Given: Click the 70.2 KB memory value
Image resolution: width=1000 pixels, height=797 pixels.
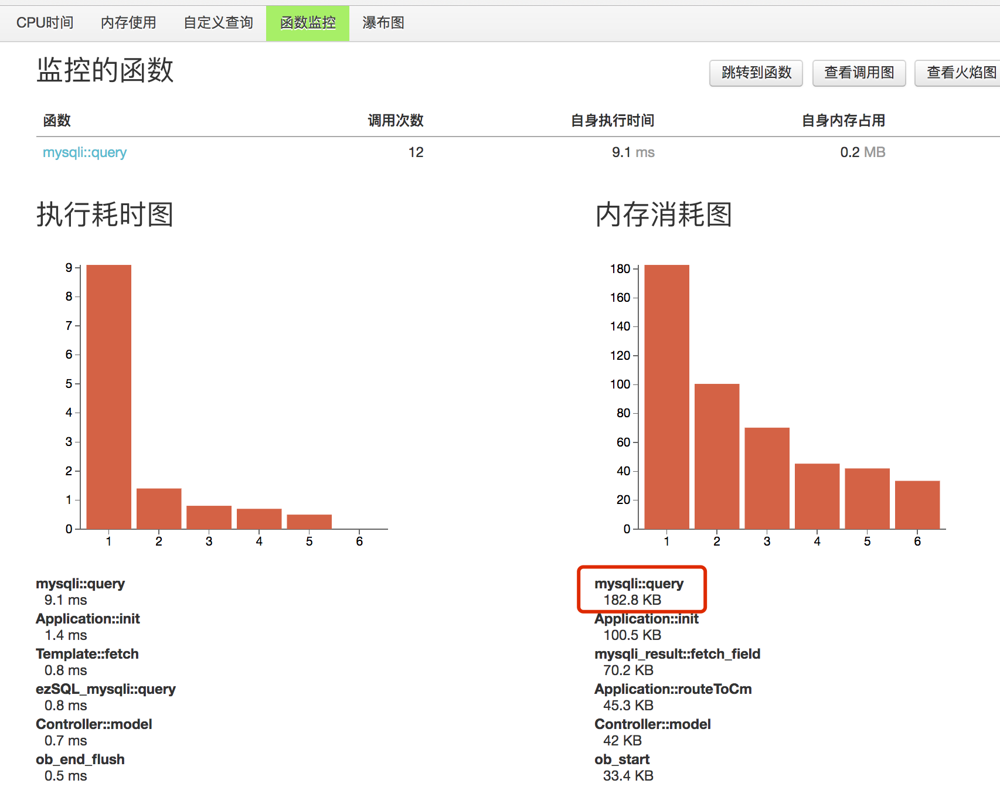Looking at the screenshot, I should pyautogui.click(x=628, y=670).
